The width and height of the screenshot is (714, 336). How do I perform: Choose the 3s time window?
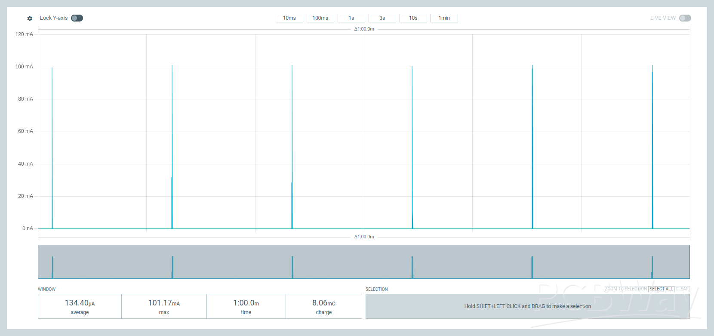click(x=382, y=18)
